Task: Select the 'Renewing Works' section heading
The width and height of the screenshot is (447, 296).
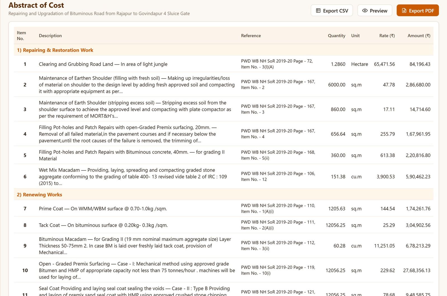Action: [x=39, y=195]
